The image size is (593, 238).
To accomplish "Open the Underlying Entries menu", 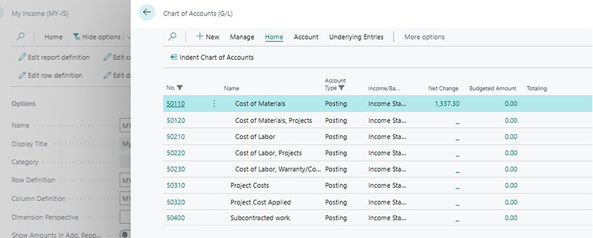I will coord(356,37).
